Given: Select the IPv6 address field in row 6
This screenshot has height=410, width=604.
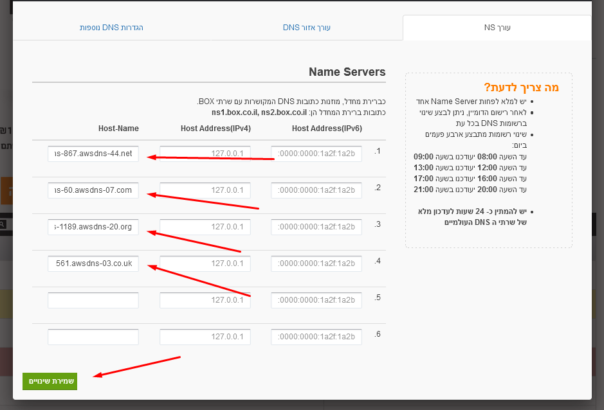Looking at the screenshot, I should pos(316,337).
